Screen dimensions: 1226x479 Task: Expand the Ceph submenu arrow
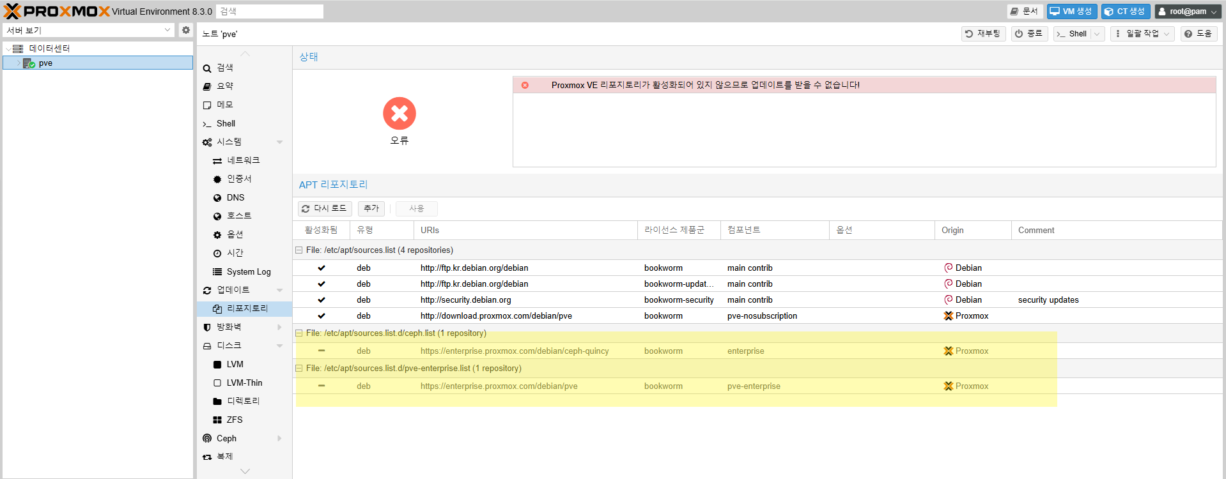point(279,438)
